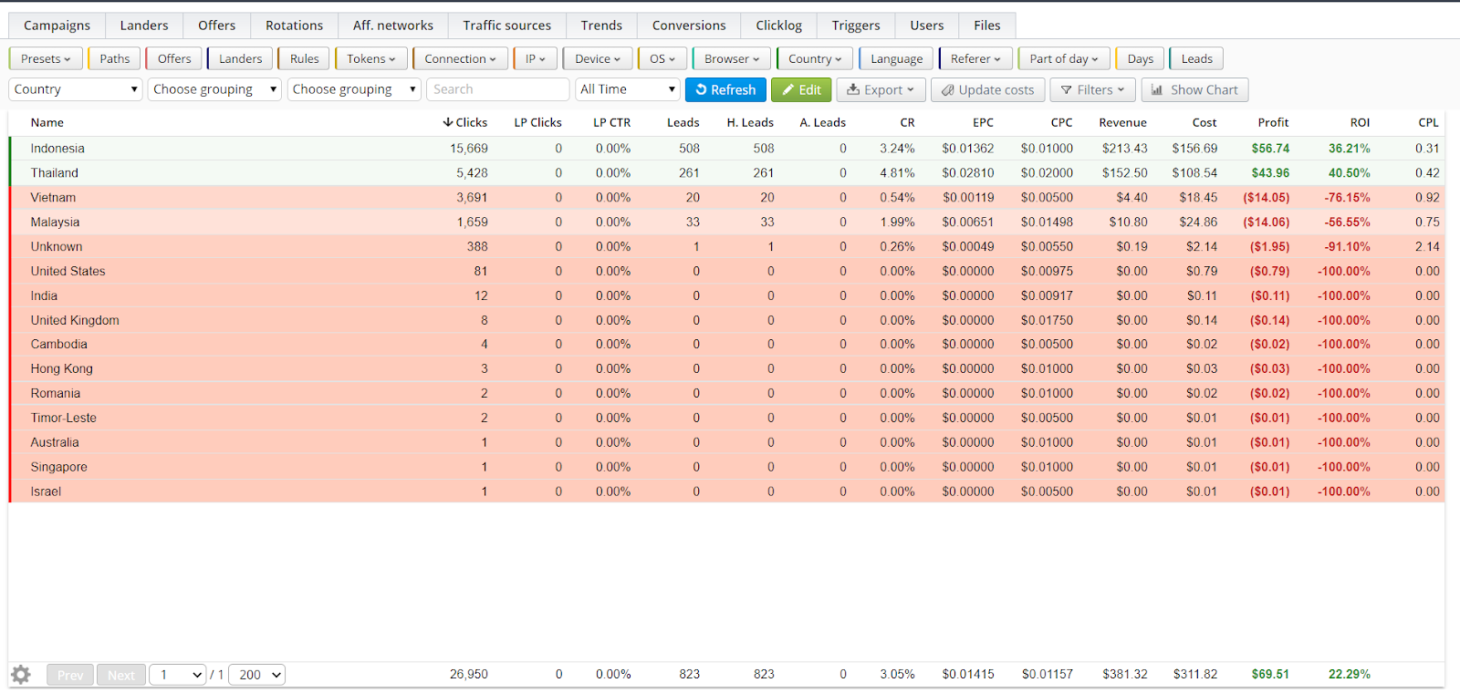The height and width of the screenshot is (693, 1460).
Task: Select the United States row
Action: click(726, 271)
